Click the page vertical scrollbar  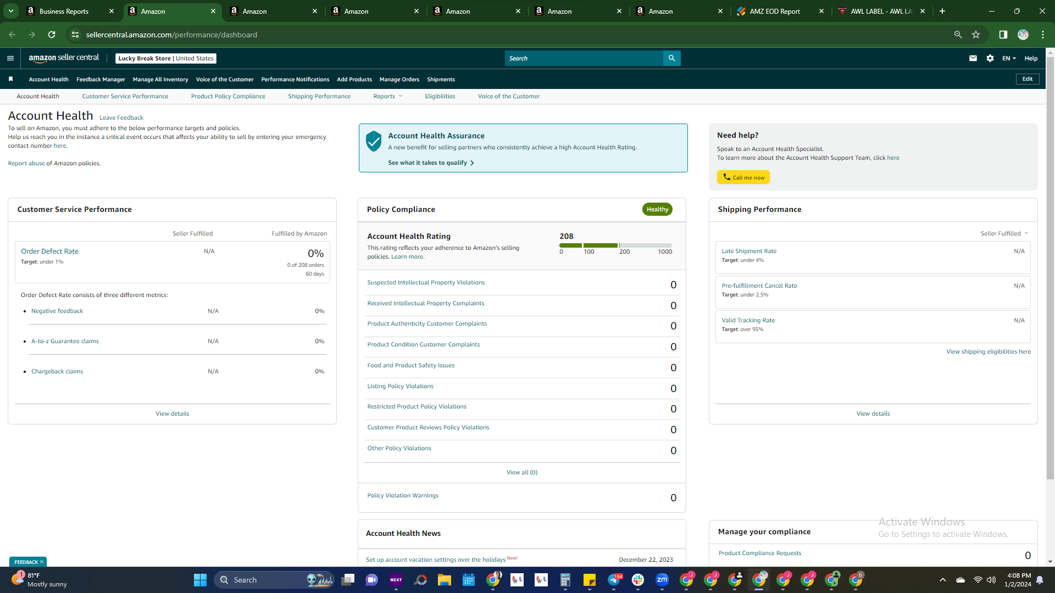(1050, 267)
